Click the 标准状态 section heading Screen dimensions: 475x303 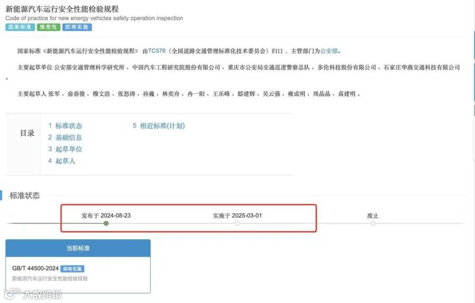(x=25, y=195)
